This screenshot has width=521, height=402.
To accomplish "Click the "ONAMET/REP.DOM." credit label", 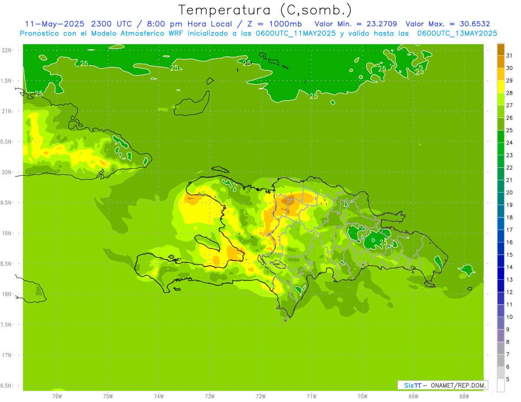I will click(458, 385).
